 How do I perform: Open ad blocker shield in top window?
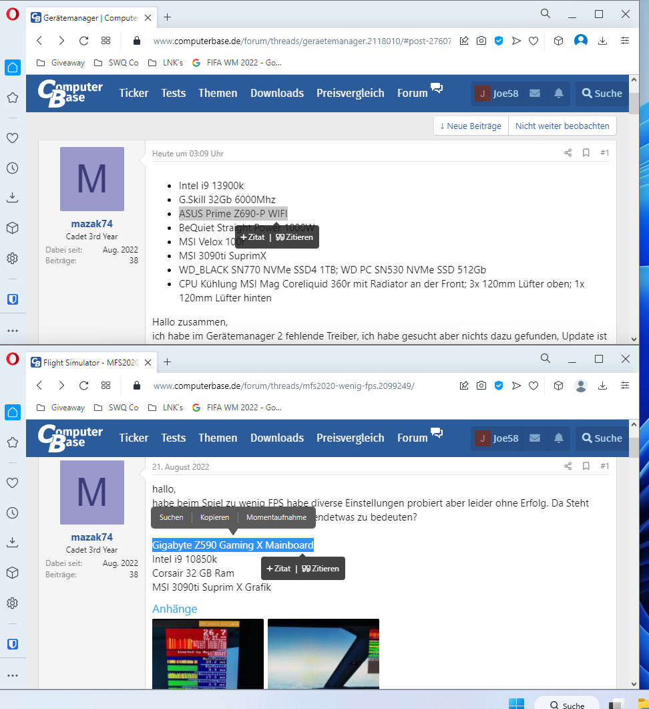(x=499, y=41)
